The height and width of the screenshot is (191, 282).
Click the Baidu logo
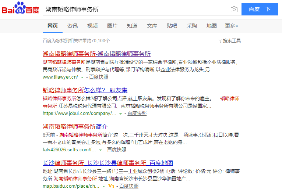pos(20,8)
